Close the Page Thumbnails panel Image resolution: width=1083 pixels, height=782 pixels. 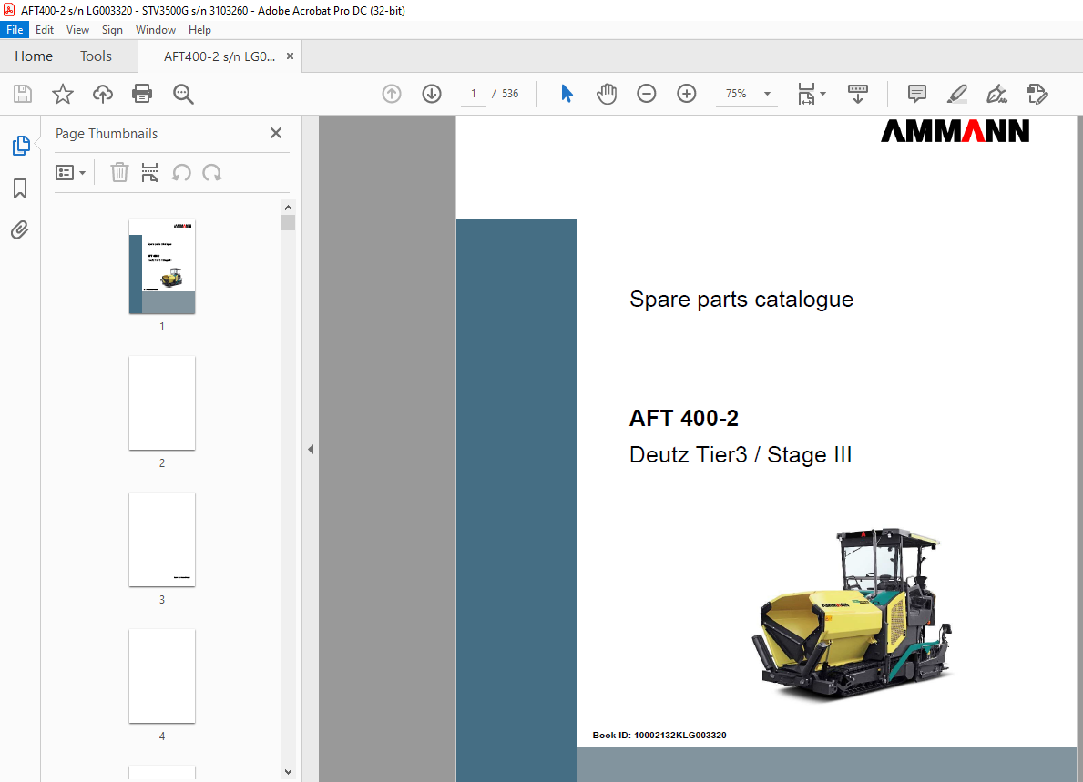(x=276, y=133)
